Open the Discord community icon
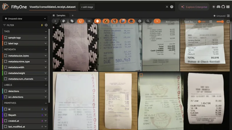This screenshot has height=130, width=232. pos(218,7)
